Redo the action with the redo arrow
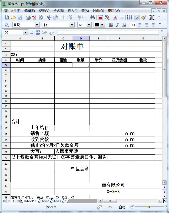Image resolution: width=169 pixels, height=213 pixels. coord(81,17)
